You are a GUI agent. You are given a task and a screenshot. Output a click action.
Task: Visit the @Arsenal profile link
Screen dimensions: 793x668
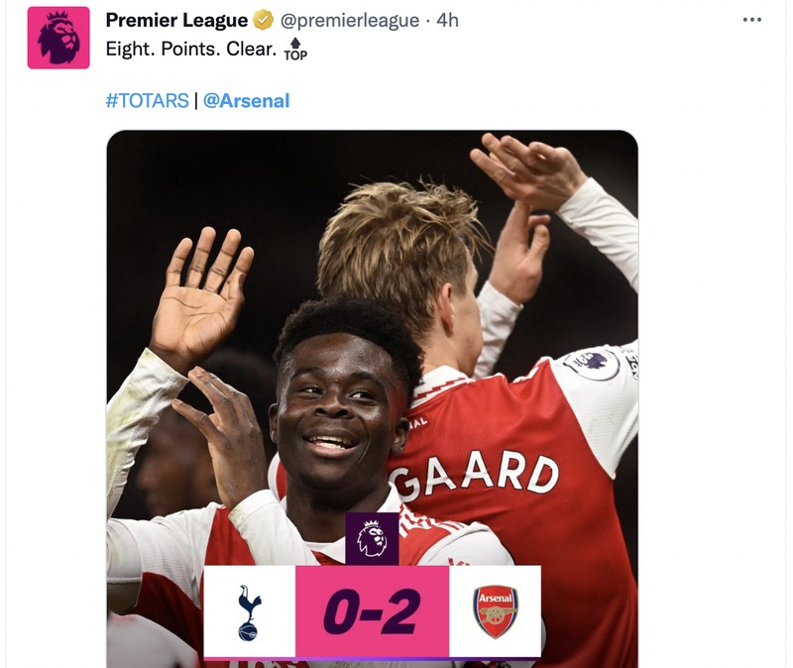click(247, 99)
